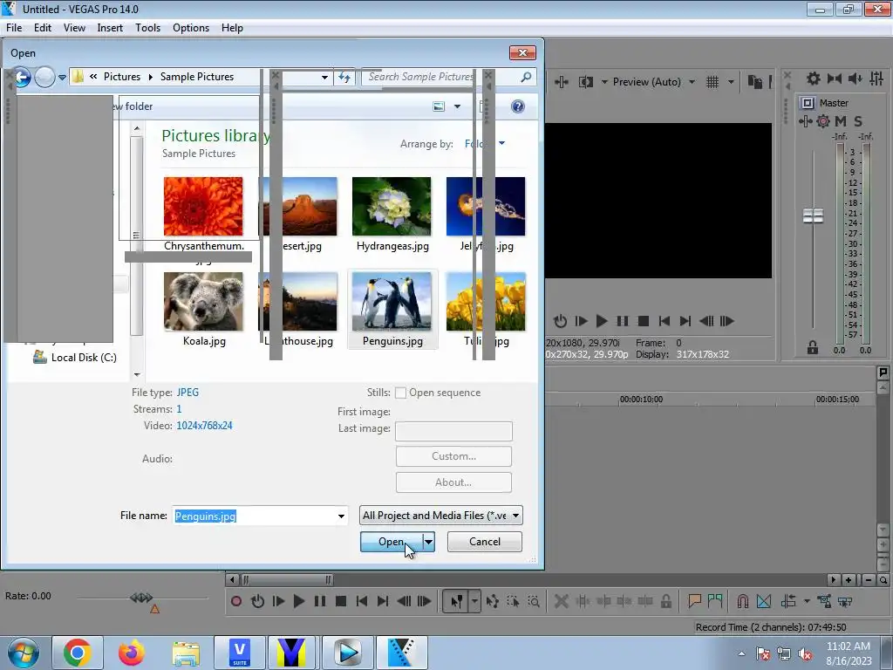Start recording from main transport bar
Screen dimensions: 893x670
(x=236, y=601)
